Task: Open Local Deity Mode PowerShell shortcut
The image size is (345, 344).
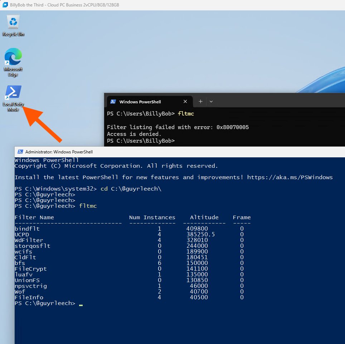Action: point(13,98)
